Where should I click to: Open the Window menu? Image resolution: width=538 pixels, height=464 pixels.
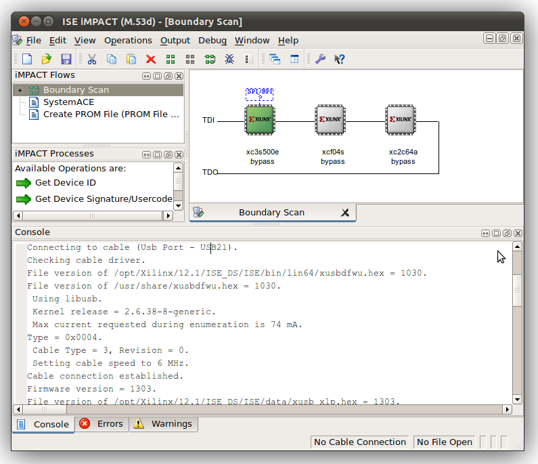point(252,41)
